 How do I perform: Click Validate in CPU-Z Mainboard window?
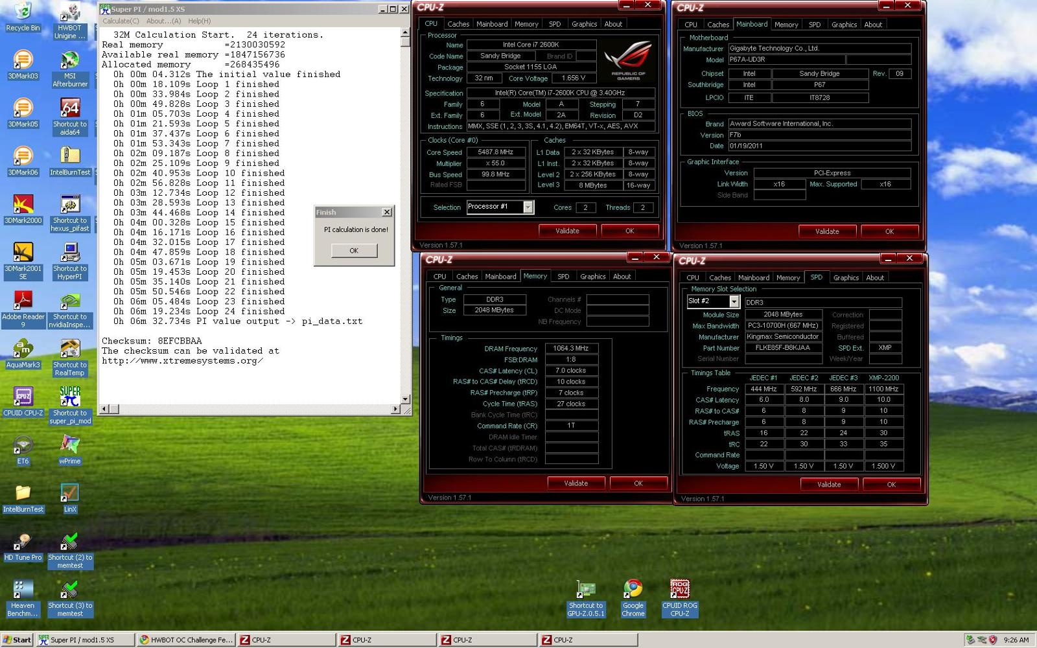[x=827, y=231]
